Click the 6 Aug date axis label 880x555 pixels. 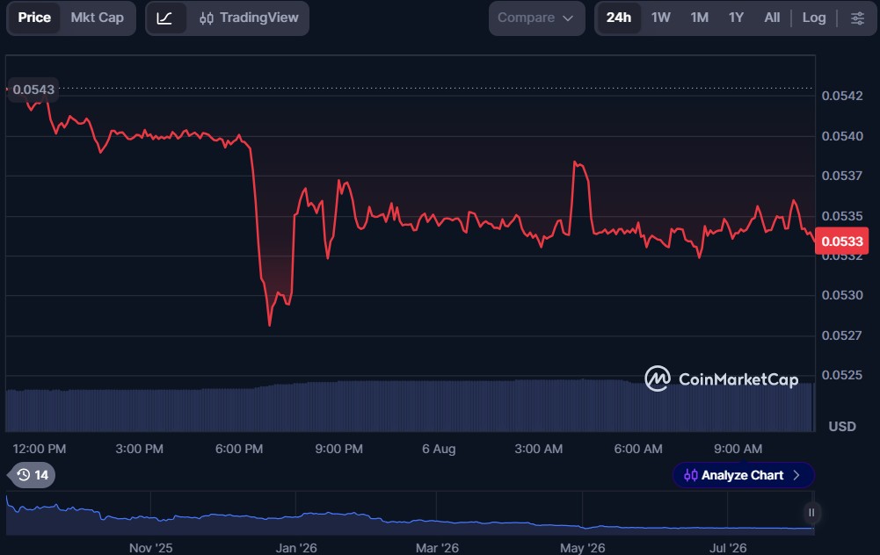[439, 449]
